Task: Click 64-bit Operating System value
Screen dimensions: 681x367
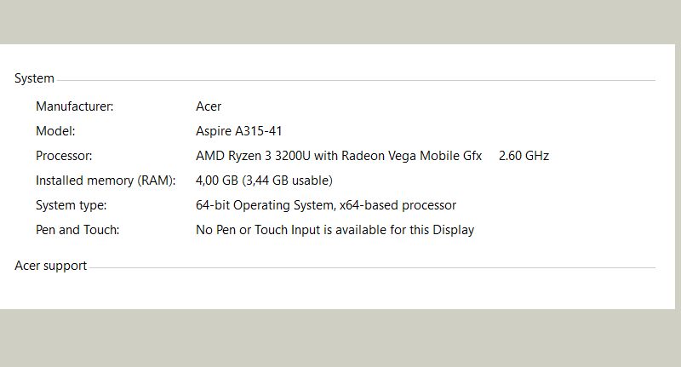Action: (326, 205)
